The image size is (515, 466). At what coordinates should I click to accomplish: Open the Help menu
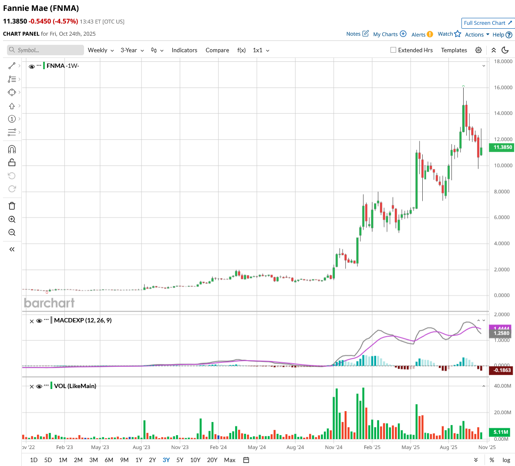pyautogui.click(x=502, y=34)
